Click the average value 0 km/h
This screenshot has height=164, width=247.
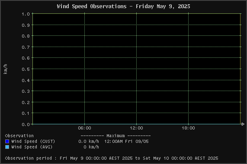pos(91,147)
